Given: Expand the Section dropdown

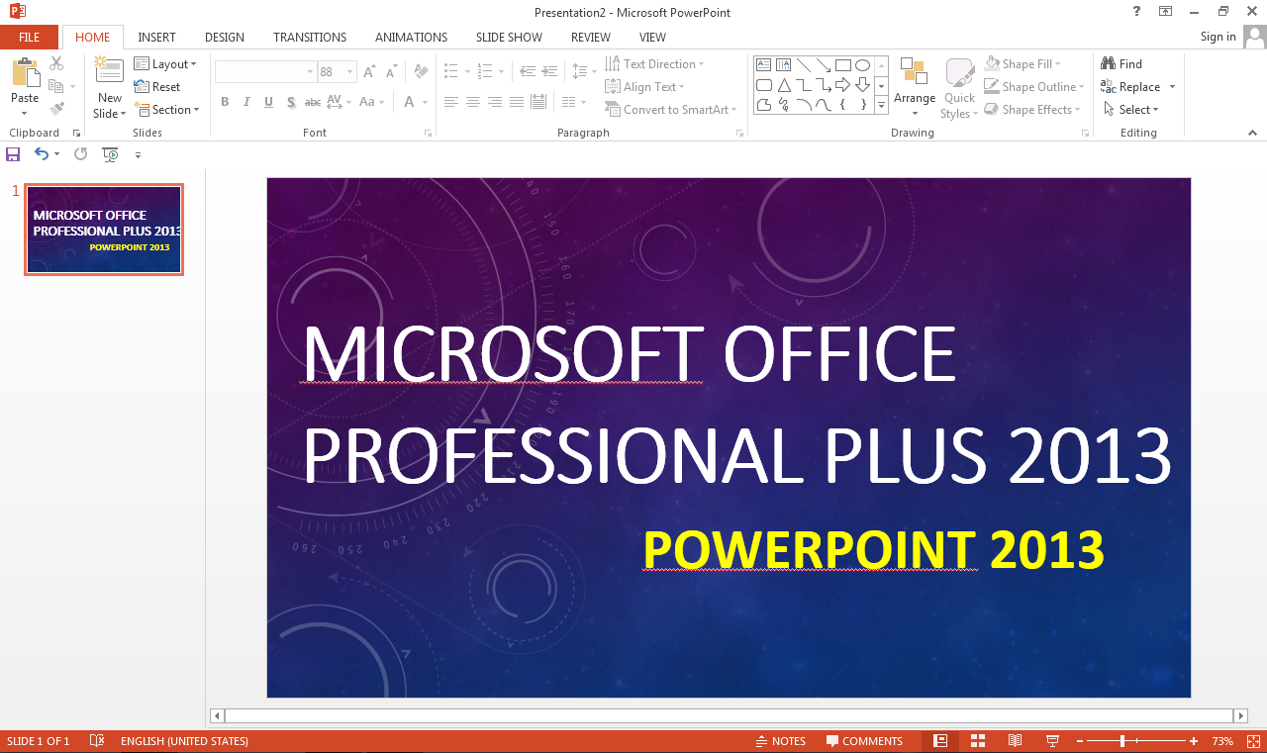Looking at the screenshot, I should click(167, 110).
